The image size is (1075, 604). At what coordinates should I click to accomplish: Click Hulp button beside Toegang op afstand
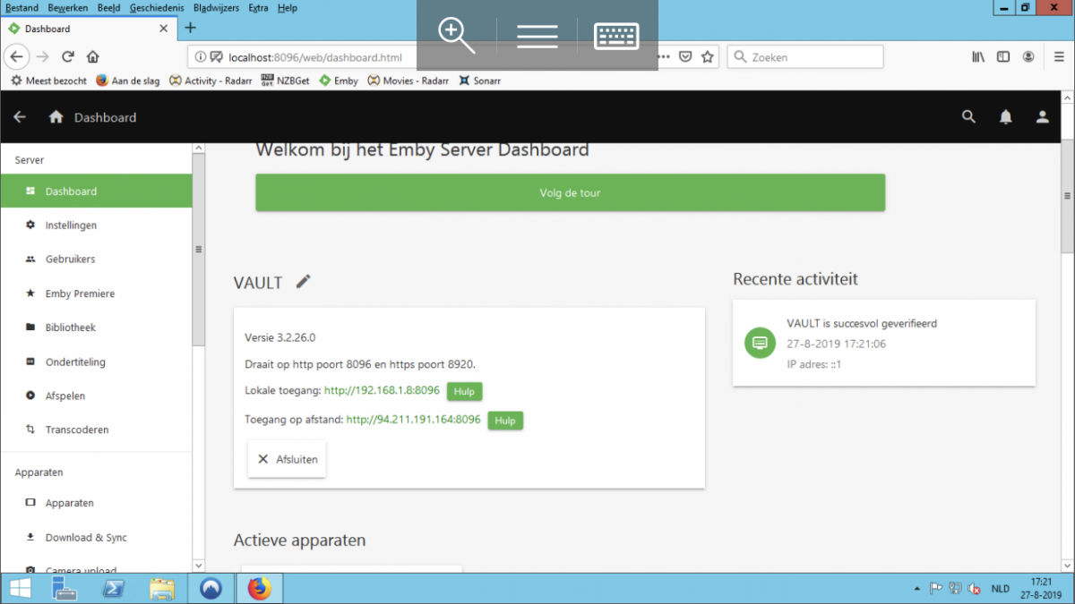click(505, 420)
